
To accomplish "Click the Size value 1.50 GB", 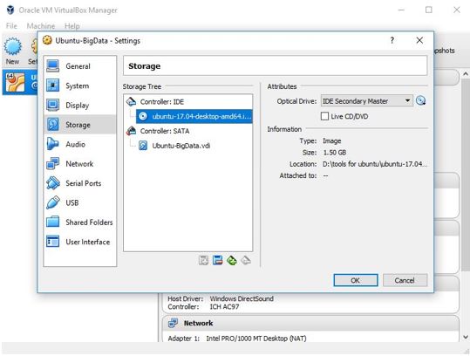I will 335,153.
